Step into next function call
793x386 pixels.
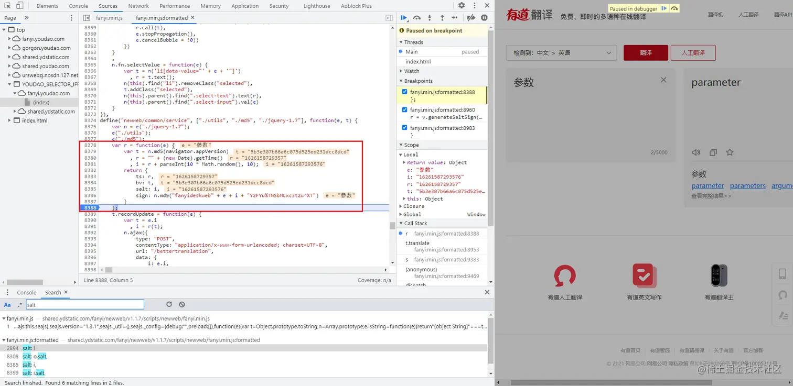click(x=430, y=18)
